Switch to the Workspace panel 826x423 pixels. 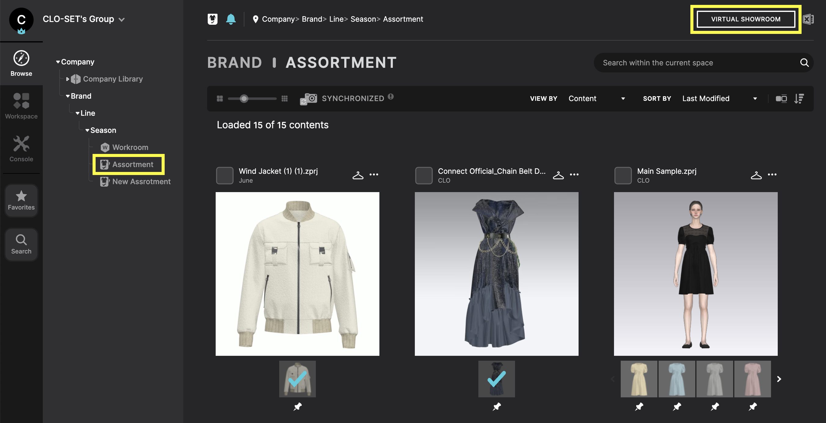click(x=21, y=106)
